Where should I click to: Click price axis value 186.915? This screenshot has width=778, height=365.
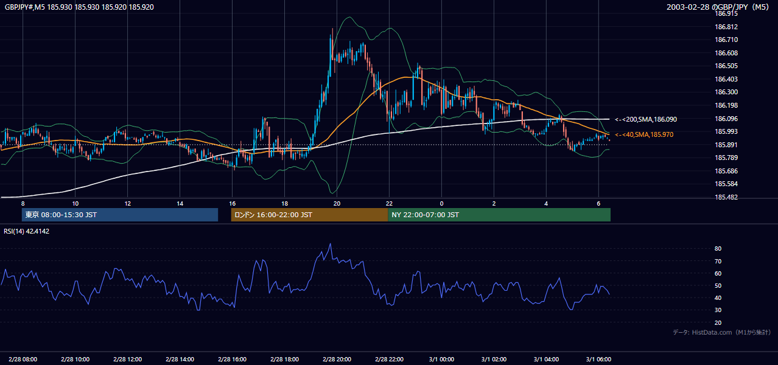pos(726,13)
